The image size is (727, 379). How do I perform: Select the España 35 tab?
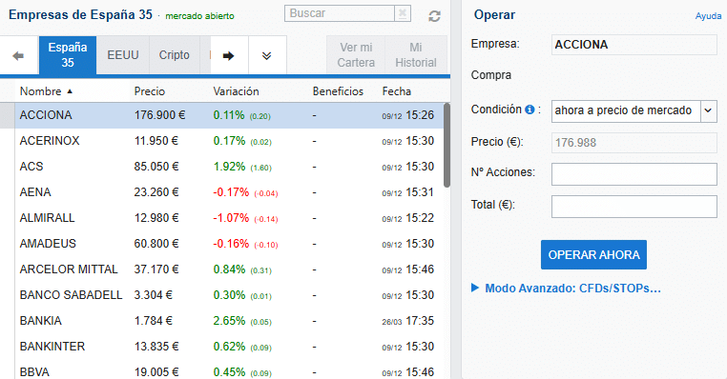tap(68, 55)
